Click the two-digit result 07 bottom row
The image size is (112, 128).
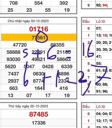[x=29, y=95]
